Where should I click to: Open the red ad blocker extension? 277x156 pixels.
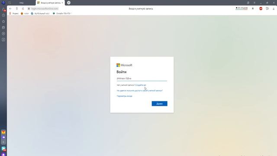tap(261, 9)
